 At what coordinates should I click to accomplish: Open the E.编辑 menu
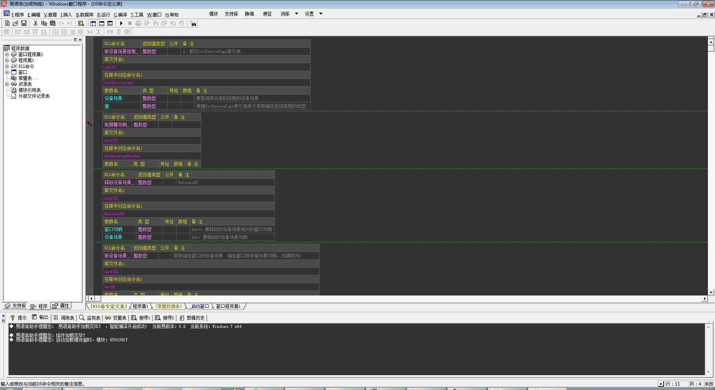pos(34,15)
